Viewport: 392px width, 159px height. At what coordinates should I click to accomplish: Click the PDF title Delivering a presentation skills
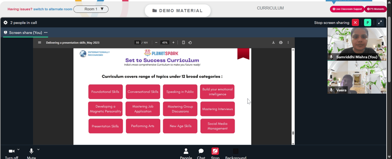[x=73, y=43]
